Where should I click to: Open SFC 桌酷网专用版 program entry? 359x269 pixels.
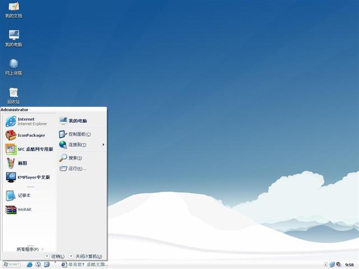[x=29, y=149]
